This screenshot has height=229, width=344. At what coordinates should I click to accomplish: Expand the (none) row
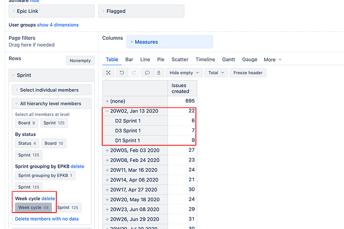click(107, 101)
